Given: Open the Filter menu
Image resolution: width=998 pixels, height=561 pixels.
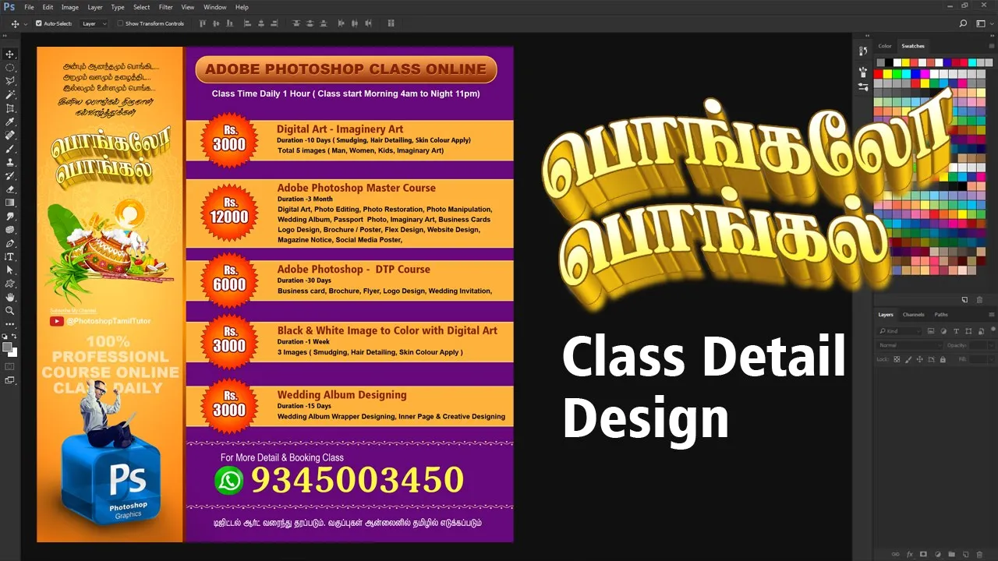Looking at the screenshot, I should [166, 7].
